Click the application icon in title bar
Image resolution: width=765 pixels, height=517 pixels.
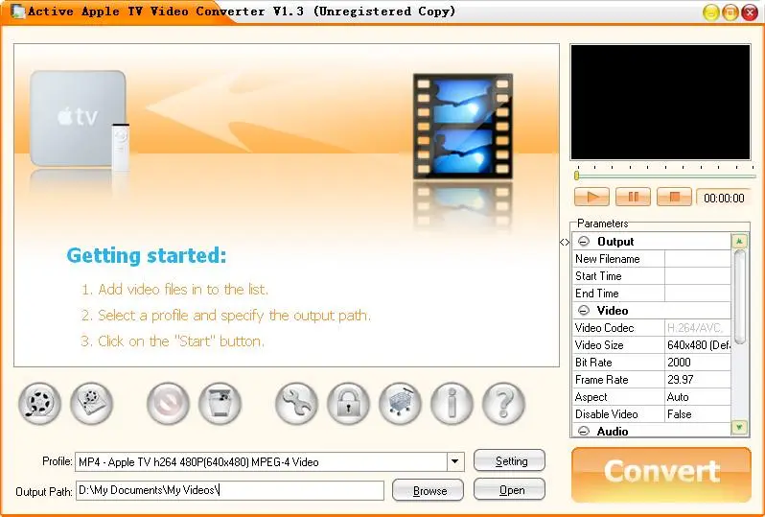pos(17,11)
